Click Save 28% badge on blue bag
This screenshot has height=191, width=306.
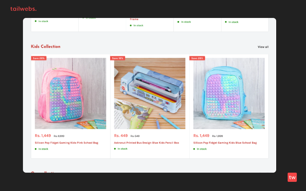tap(197, 58)
